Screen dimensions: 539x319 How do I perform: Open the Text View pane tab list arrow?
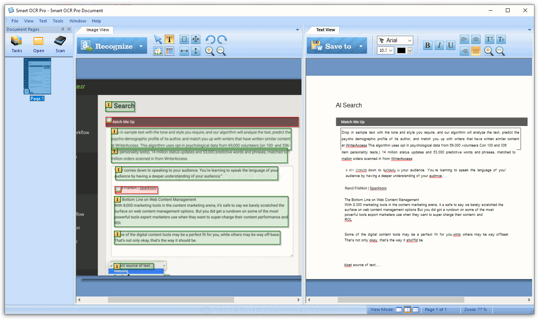tap(529, 30)
